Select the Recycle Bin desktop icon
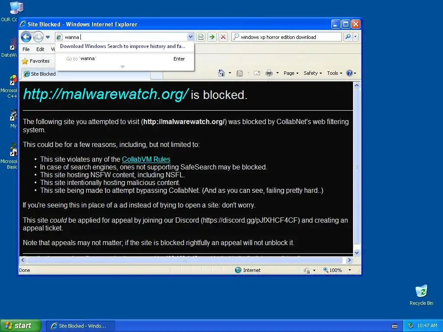Image resolution: width=443 pixels, height=332 pixels. click(421, 295)
